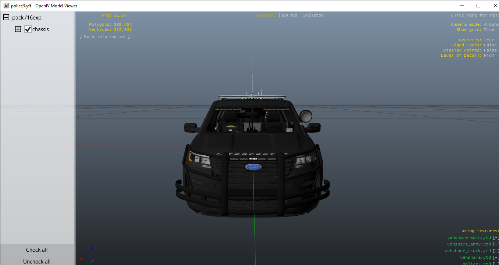Switch the Camera mode setting
The image size is (499, 265).
pyautogui.click(x=491, y=25)
